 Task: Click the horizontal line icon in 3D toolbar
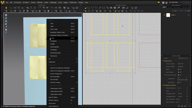pyautogui.click(x=52, y=11)
